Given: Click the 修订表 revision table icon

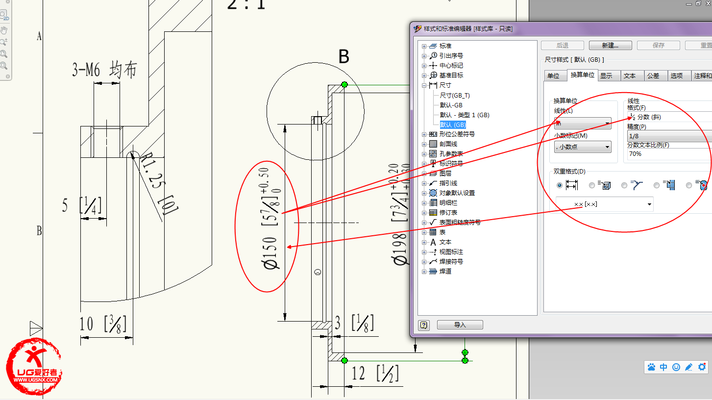Looking at the screenshot, I should point(433,213).
